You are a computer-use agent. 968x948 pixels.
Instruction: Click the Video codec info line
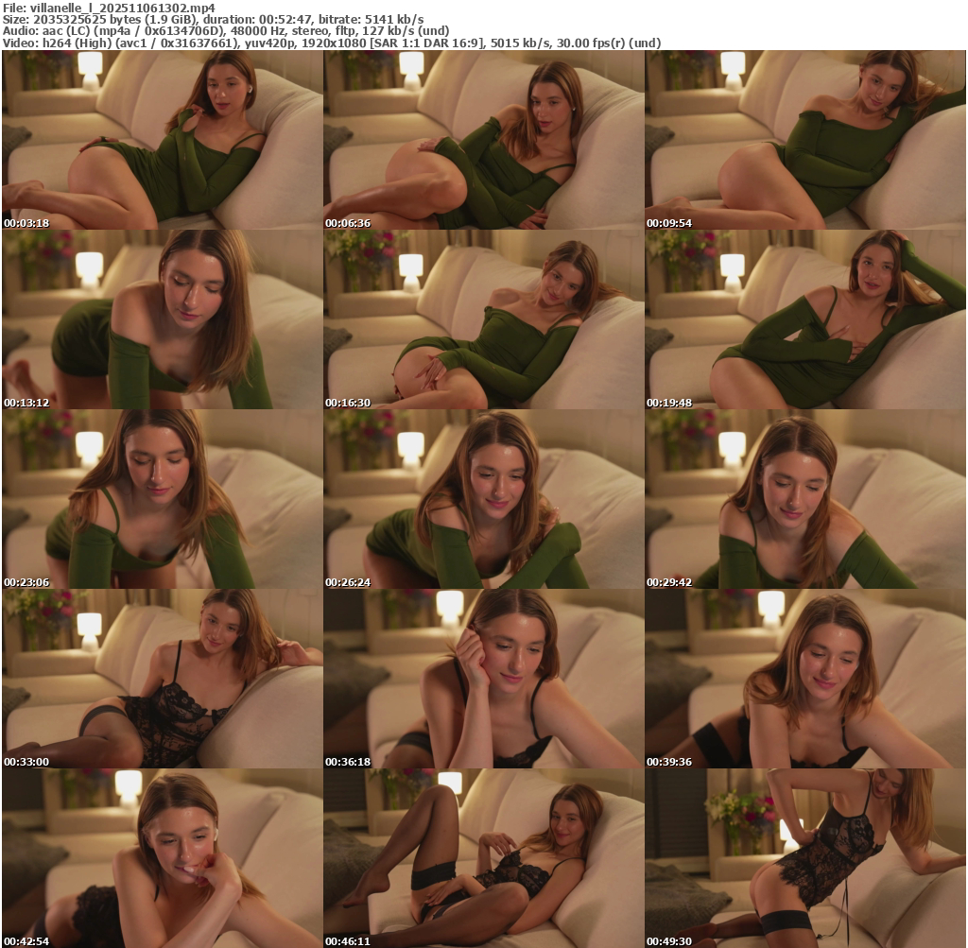click(x=331, y=43)
